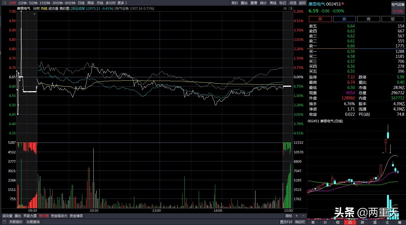The width and height of the screenshot is (406, 225).
Task: Click the 返回 back button
Action: 302,3
